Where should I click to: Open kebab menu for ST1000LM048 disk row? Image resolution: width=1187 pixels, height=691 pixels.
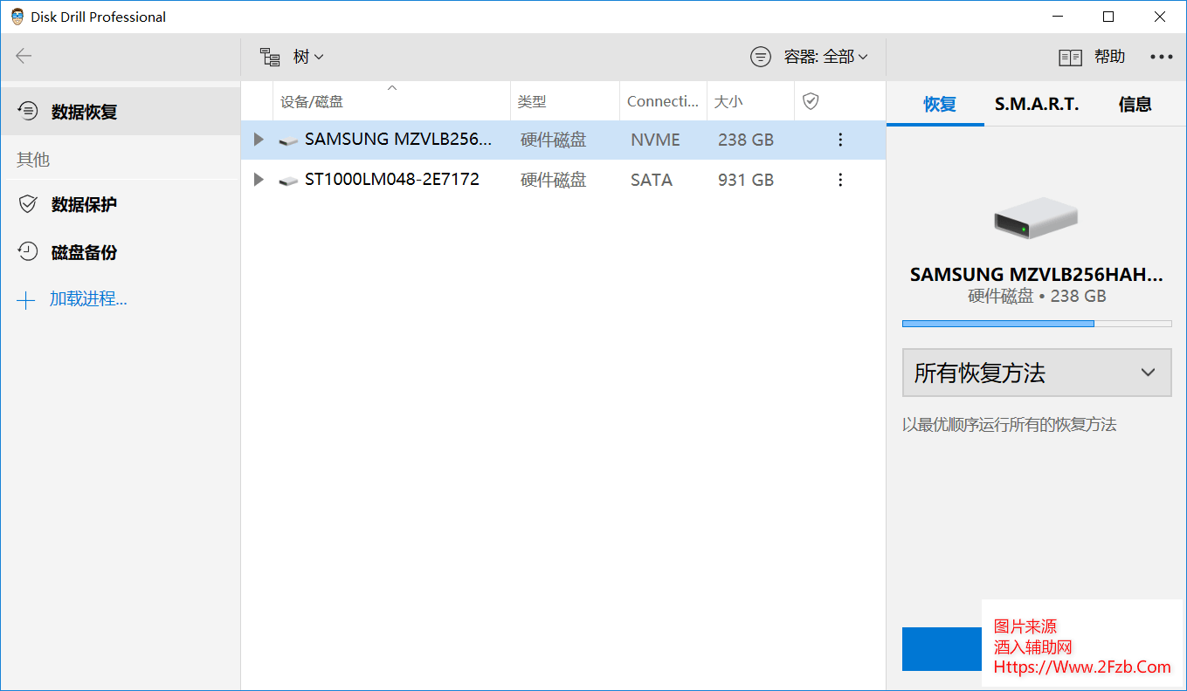(x=840, y=180)
